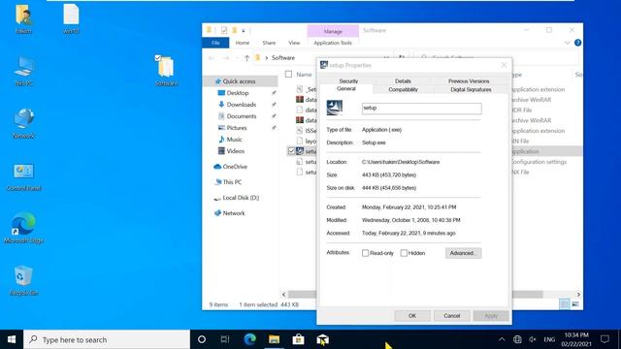The image size is (621, 349).
Task: Open the Network desktop icon
Action: (x=23, y=123)
